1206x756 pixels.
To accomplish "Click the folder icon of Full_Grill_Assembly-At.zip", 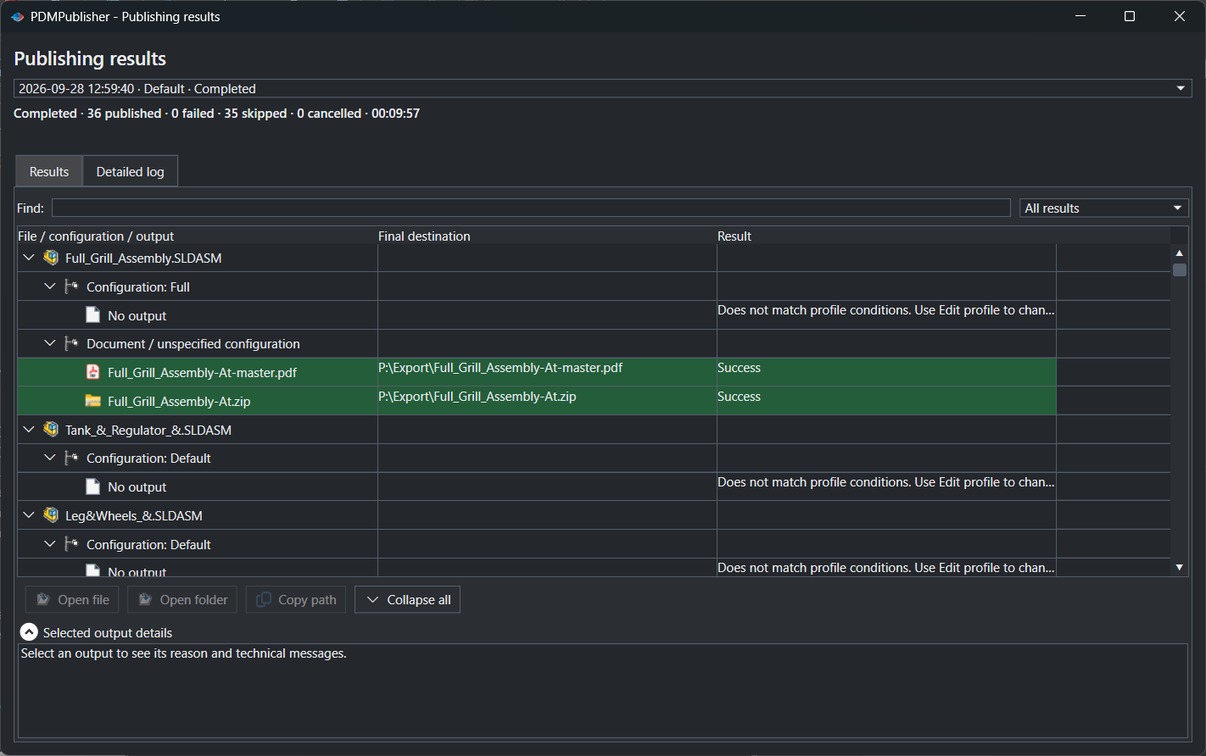I will [x=93, y=401].
